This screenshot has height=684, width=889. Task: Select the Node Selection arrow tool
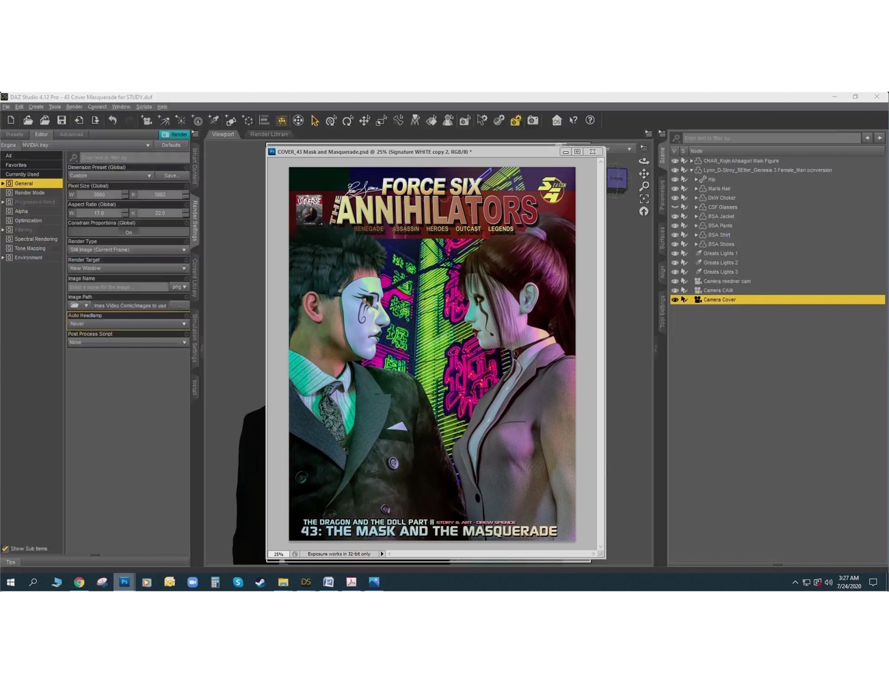click(315, 120)
